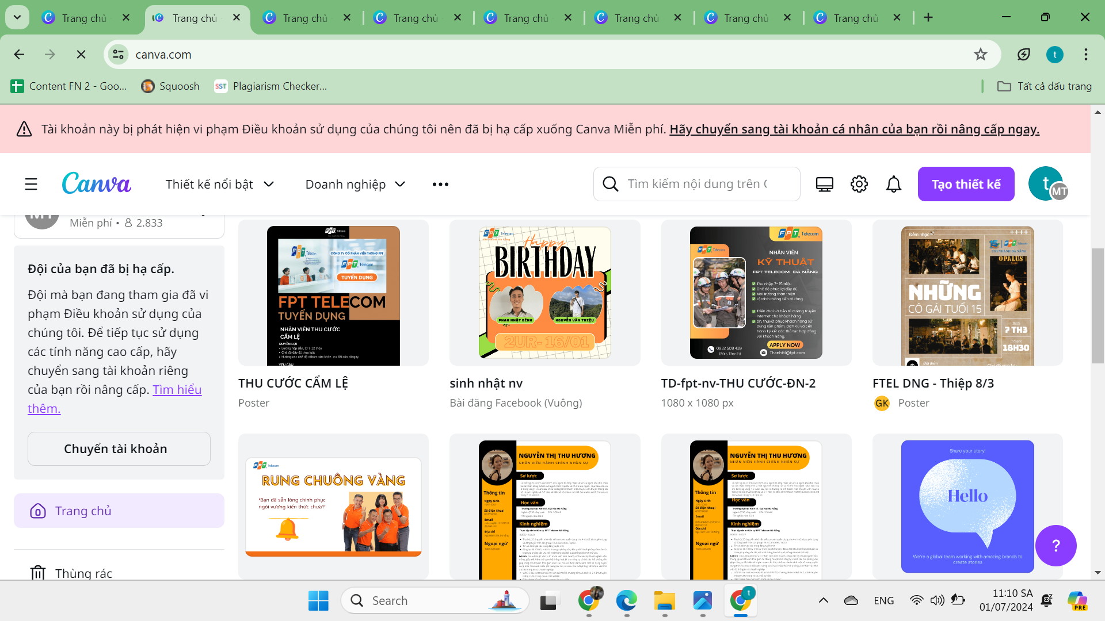Bookmark this page with the star icon
Image resolution: width=1105 pixels, height=621 pixels.
981,55
